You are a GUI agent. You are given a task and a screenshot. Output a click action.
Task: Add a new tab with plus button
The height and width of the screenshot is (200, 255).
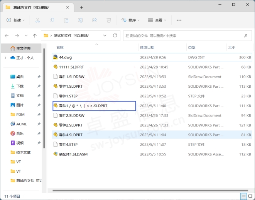pyautogui.click(x=81, y=7)
